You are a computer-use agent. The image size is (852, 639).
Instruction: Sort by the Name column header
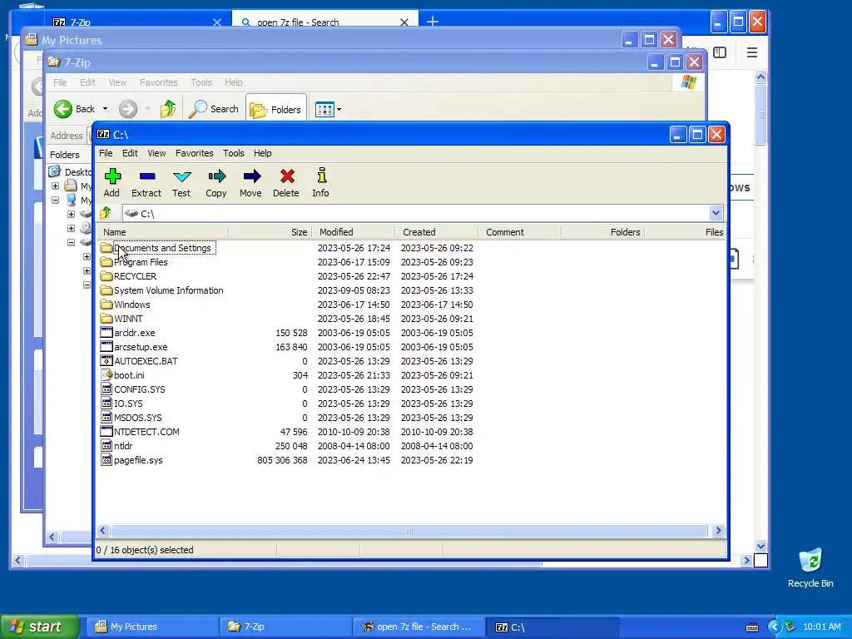click(162, 232)
